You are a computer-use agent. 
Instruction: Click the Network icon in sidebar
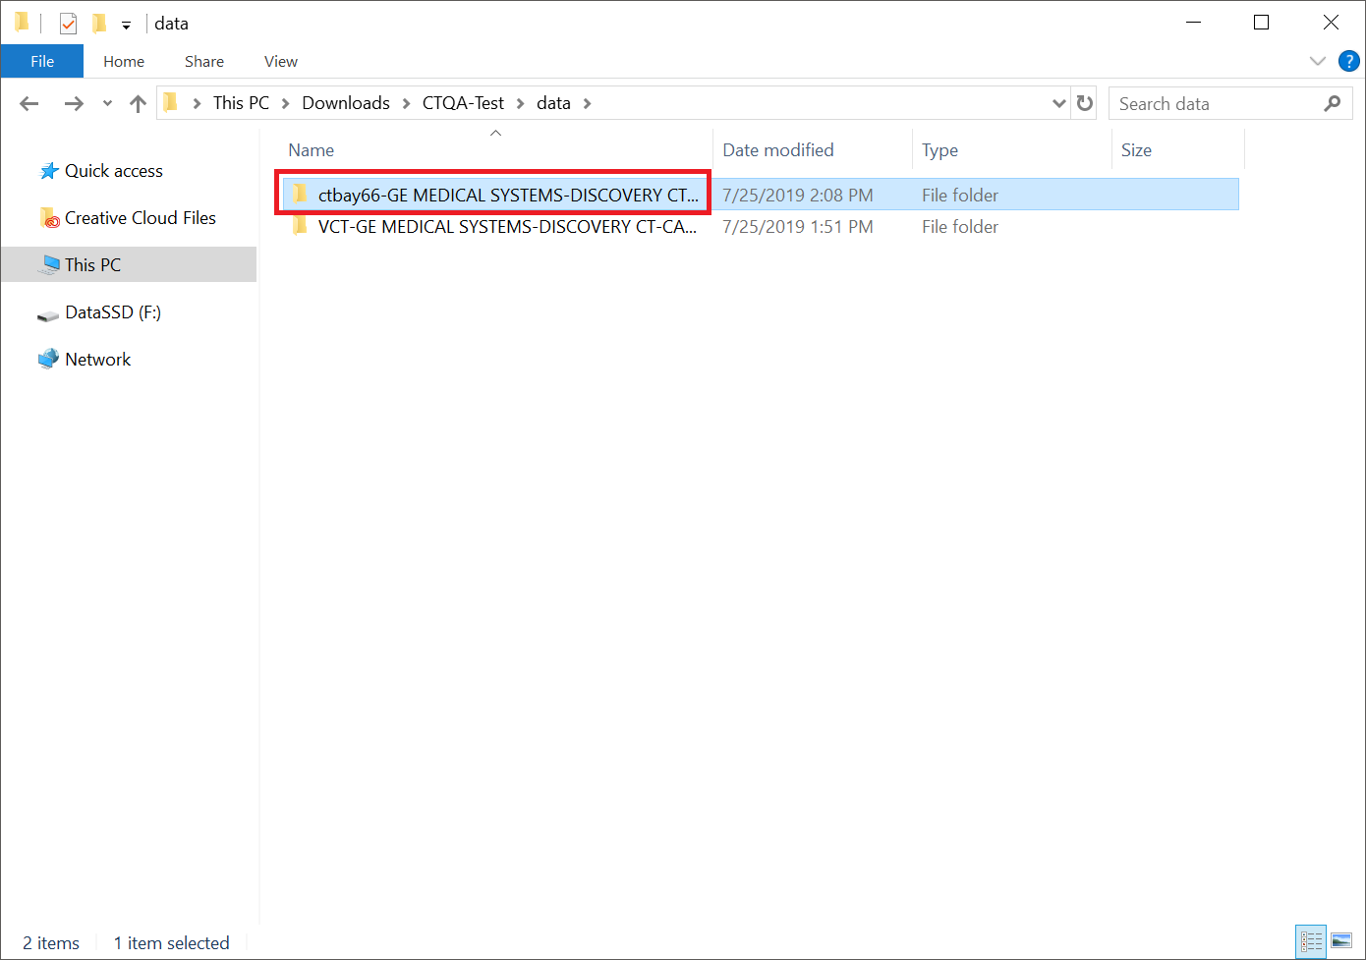[x=48, y=359]
